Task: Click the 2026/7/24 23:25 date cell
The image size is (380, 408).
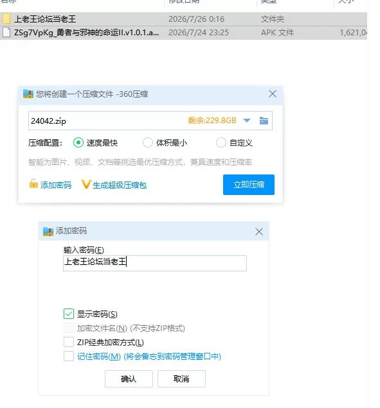Action: 199,33
